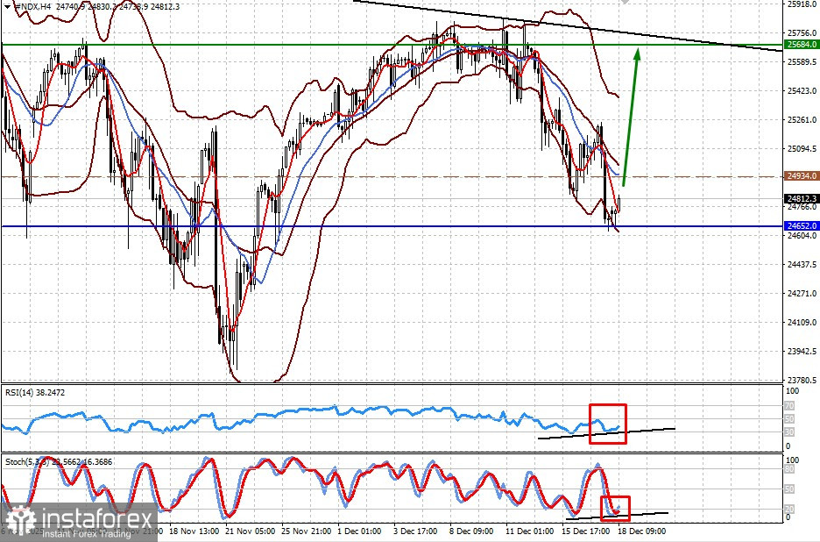
Task: Click the 25 Nov 21:00 time label
Action: pyautogui.click(x=307, y=531)
